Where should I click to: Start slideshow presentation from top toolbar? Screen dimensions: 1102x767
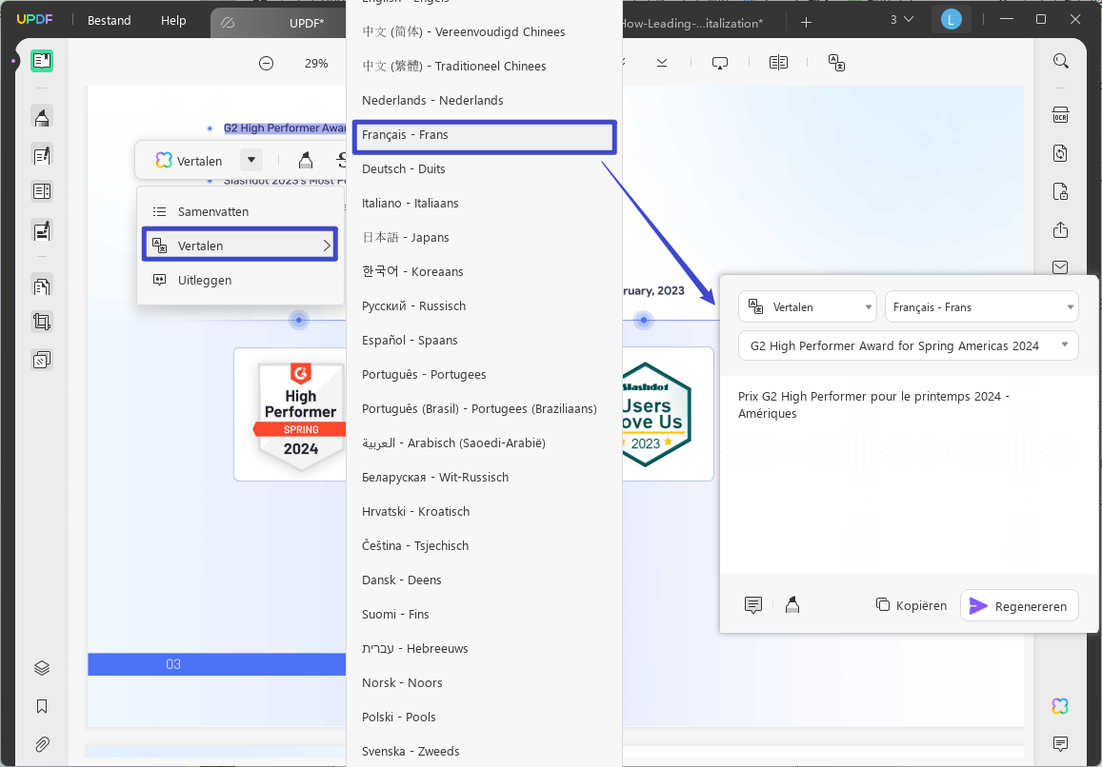[720, 63]
